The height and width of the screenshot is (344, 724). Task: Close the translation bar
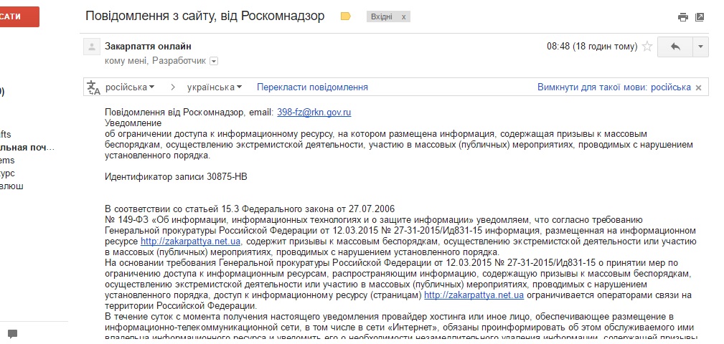[699, 87]
